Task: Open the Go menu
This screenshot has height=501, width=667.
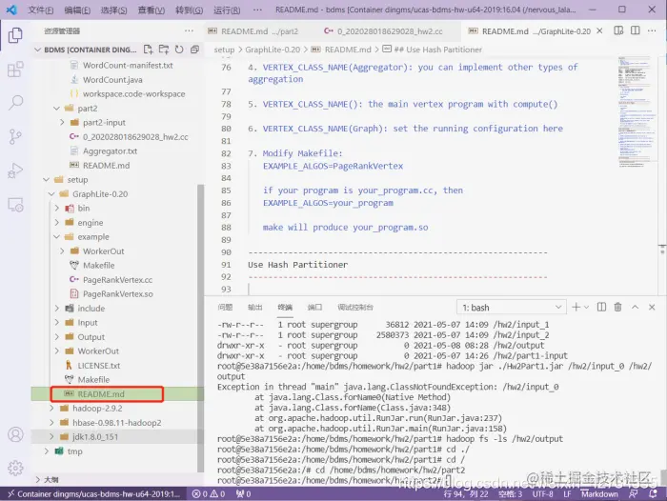Action: point(189,10)
